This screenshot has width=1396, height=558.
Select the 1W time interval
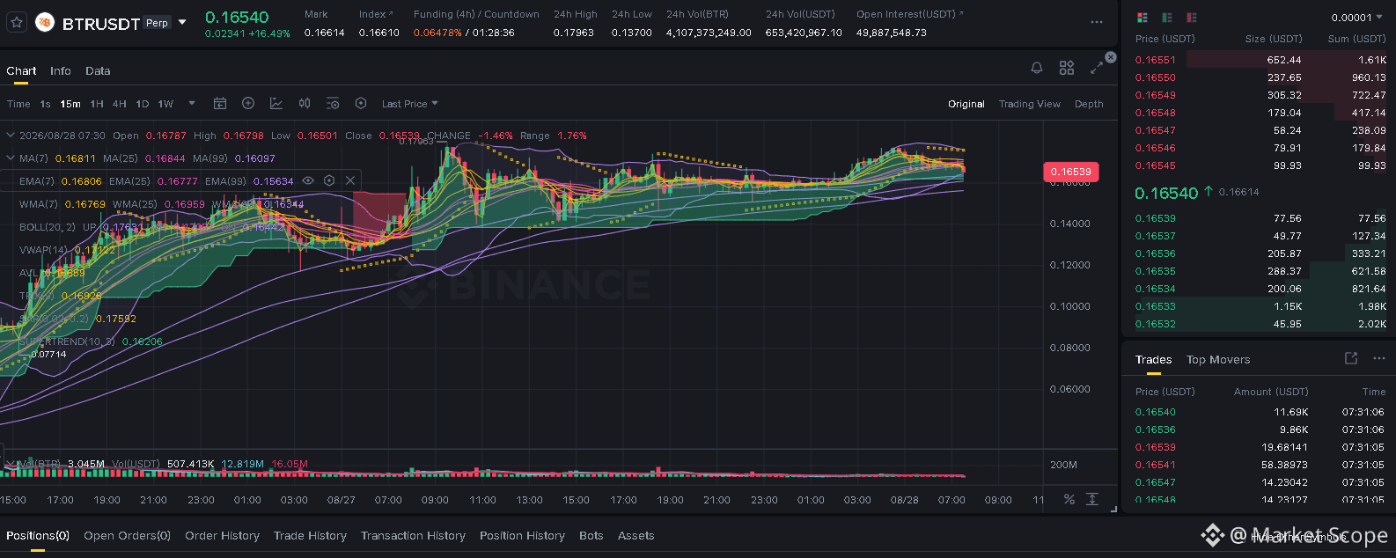[x=165, y=104]
